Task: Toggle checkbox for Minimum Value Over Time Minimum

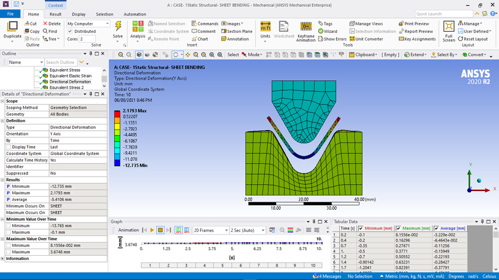Action: pos(8,226)
